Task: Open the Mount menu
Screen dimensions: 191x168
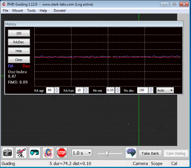Action: coord(18,11)
